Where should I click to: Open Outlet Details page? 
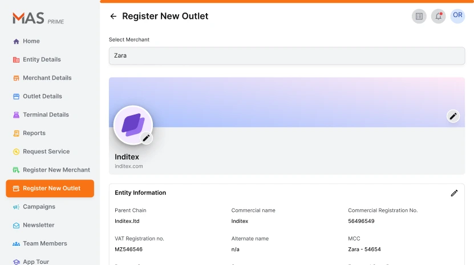pos(42,96)
